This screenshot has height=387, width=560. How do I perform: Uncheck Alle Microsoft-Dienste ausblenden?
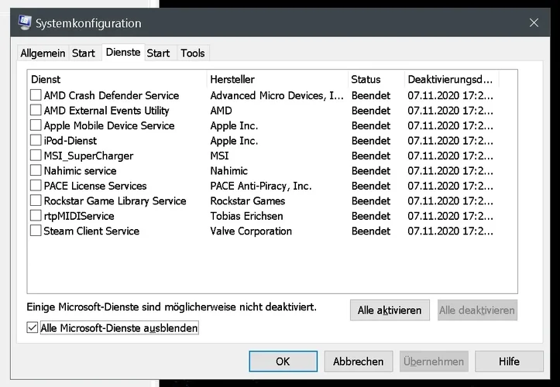click(33, 328)
